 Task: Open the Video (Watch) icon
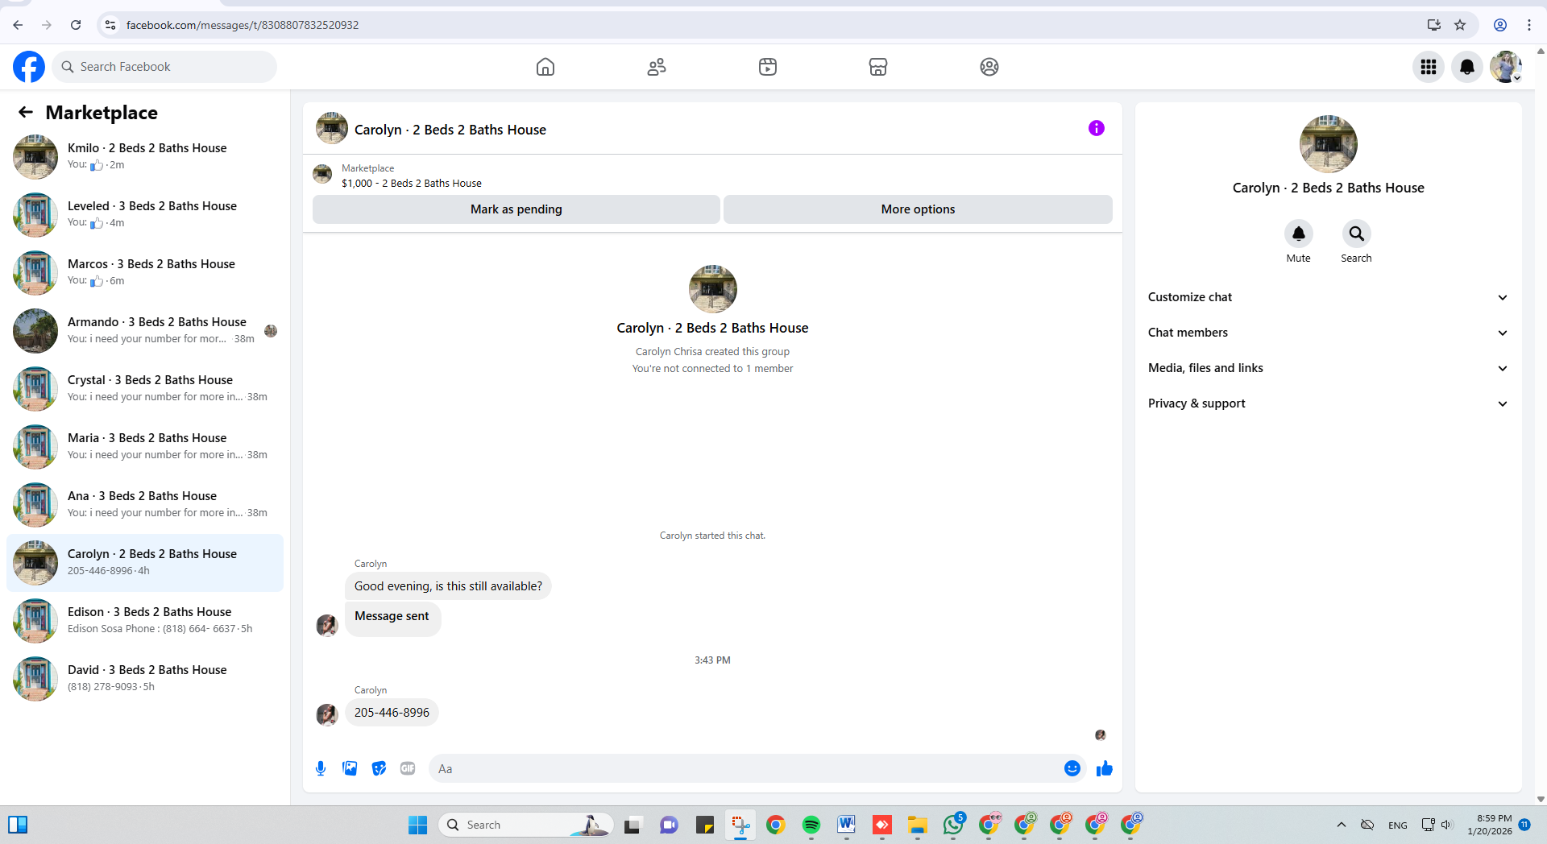[x=768, y=67]
